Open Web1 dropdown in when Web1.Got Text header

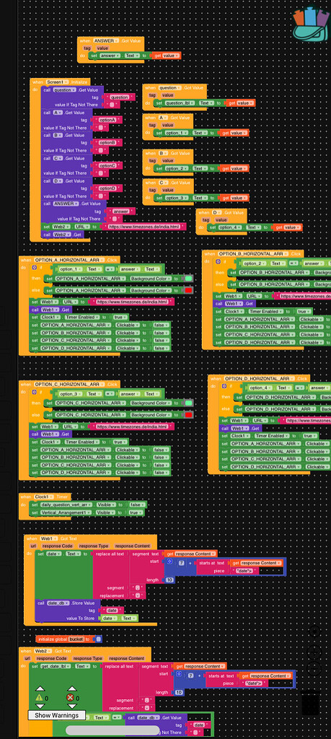48,538
